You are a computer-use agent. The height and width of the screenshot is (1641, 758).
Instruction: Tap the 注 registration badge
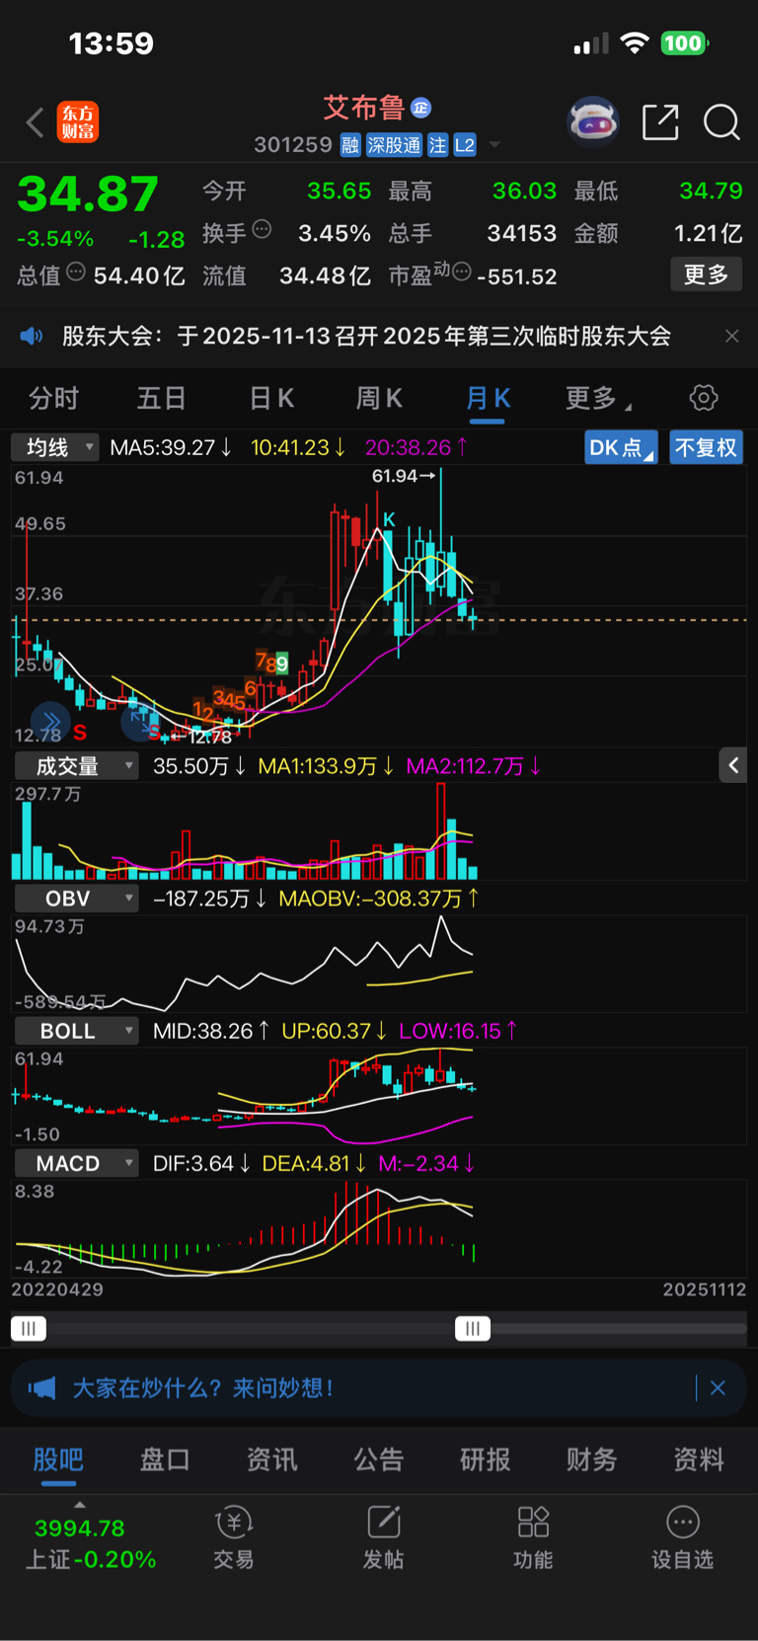(x=437, y=145)
